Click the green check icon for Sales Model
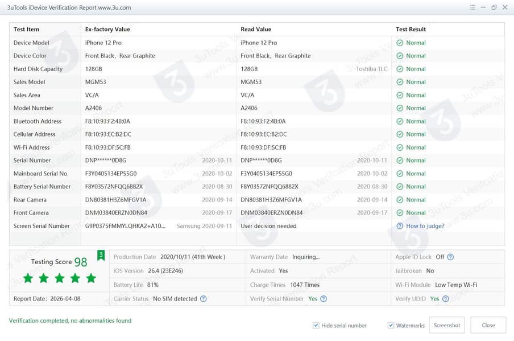The height and width of the screenshot is (341, 514). (400, 82)
